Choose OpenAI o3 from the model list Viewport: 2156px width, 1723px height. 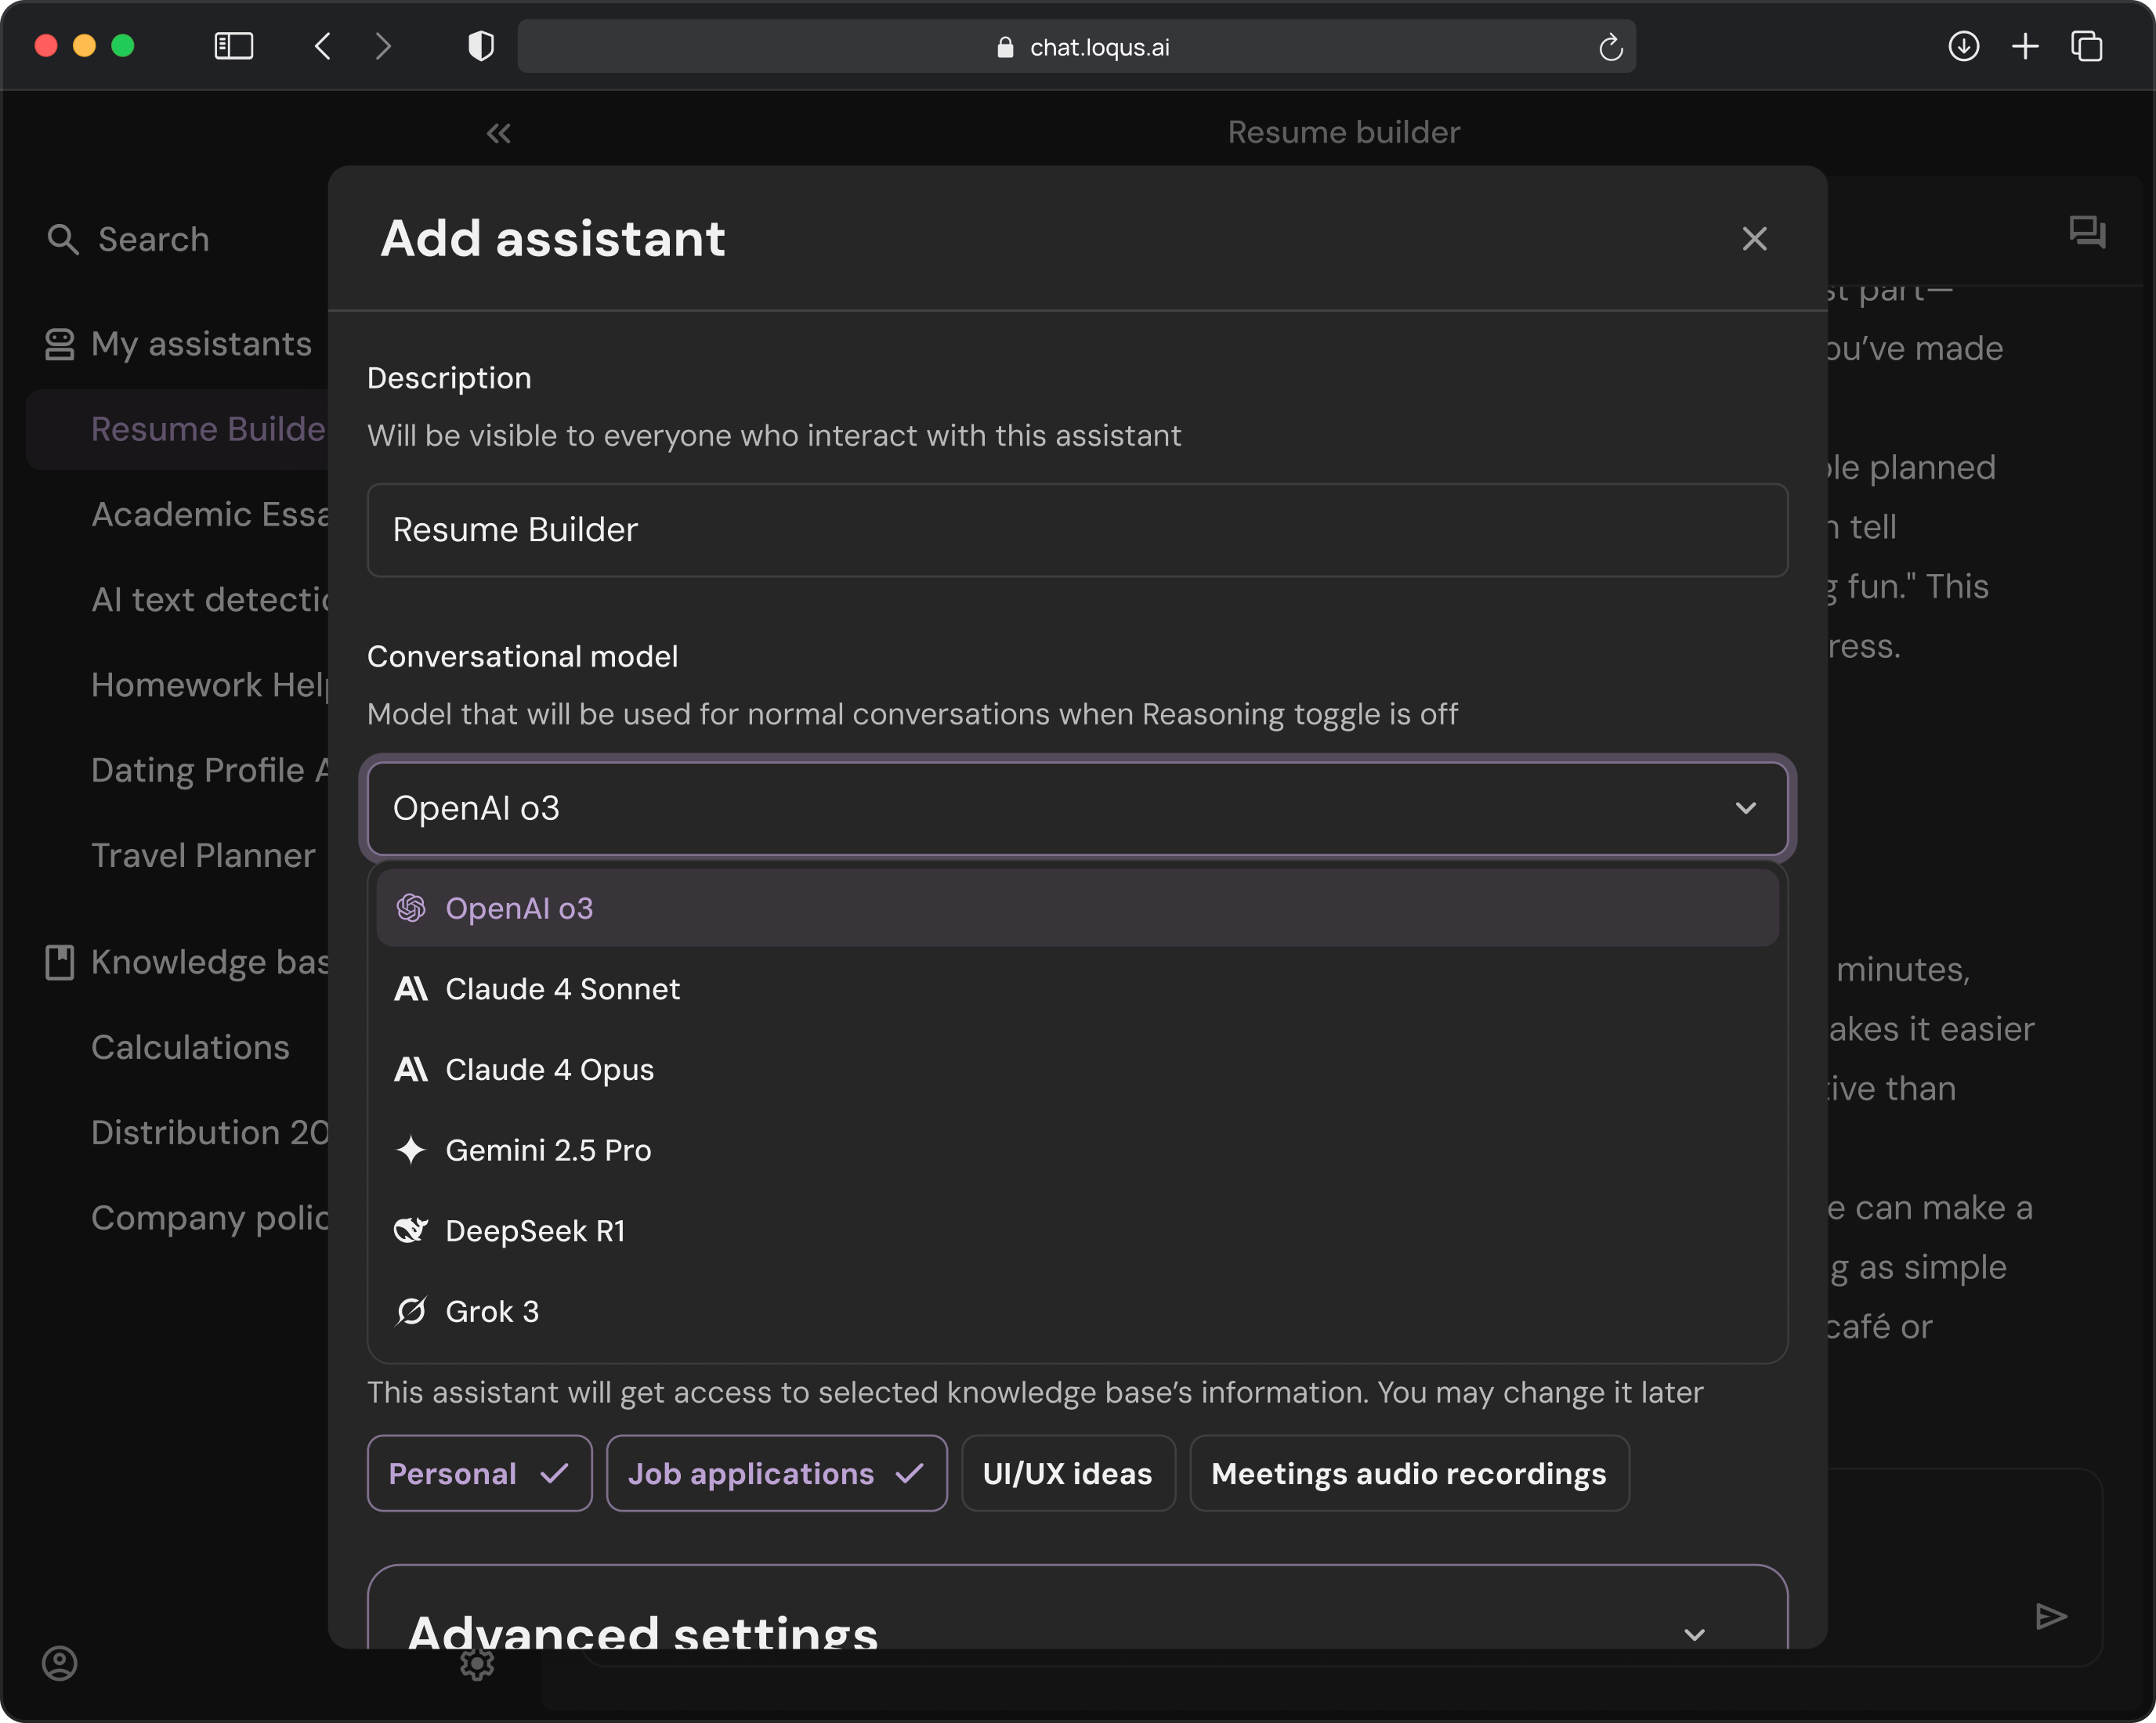pos(1077,908)
